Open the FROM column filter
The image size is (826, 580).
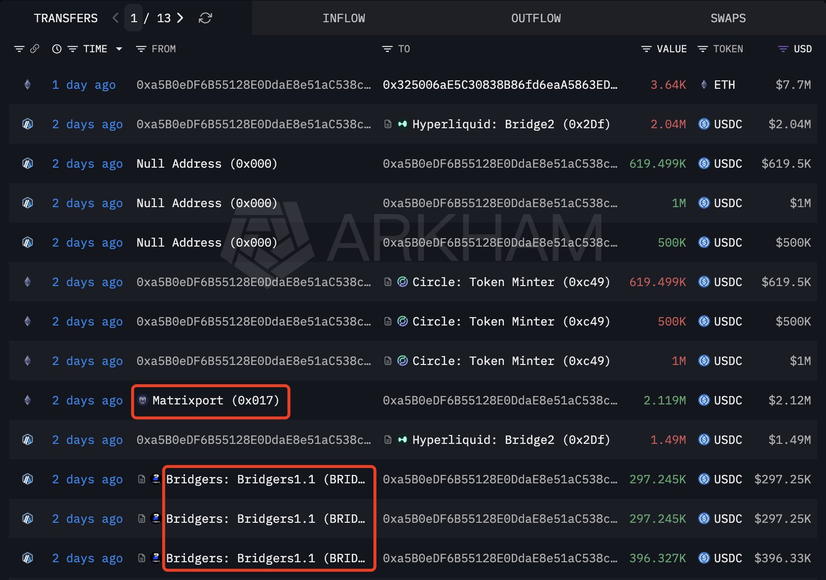[x=141, y=49]
